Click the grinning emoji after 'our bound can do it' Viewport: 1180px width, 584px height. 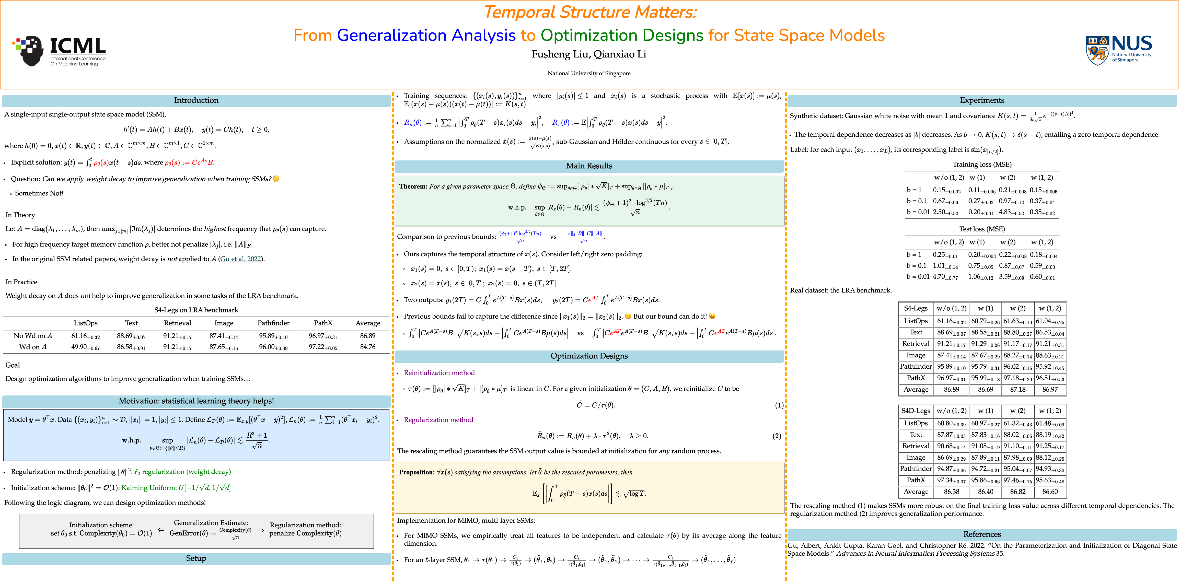point(712,316)
